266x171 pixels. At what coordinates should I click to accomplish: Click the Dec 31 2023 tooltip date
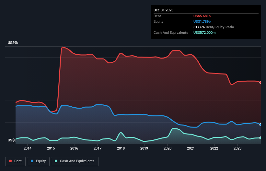pos(163,10)
